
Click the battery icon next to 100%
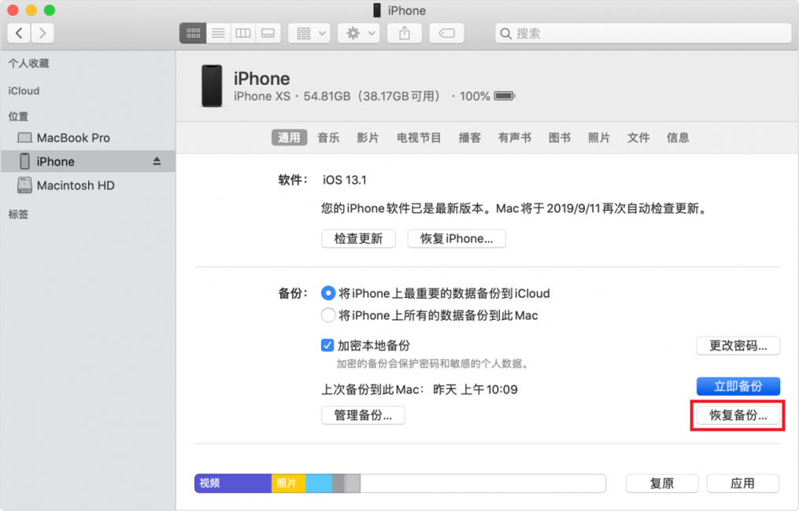(x=505, y=96)
